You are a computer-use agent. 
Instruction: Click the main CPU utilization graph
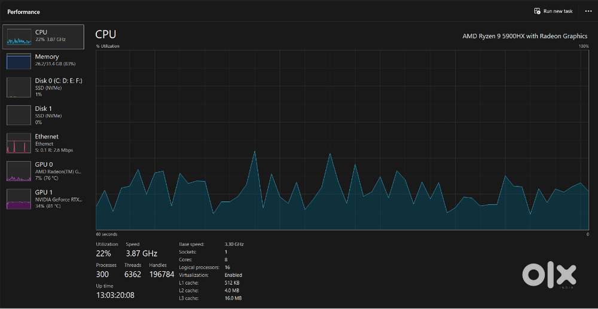click(x=342, y=140)
